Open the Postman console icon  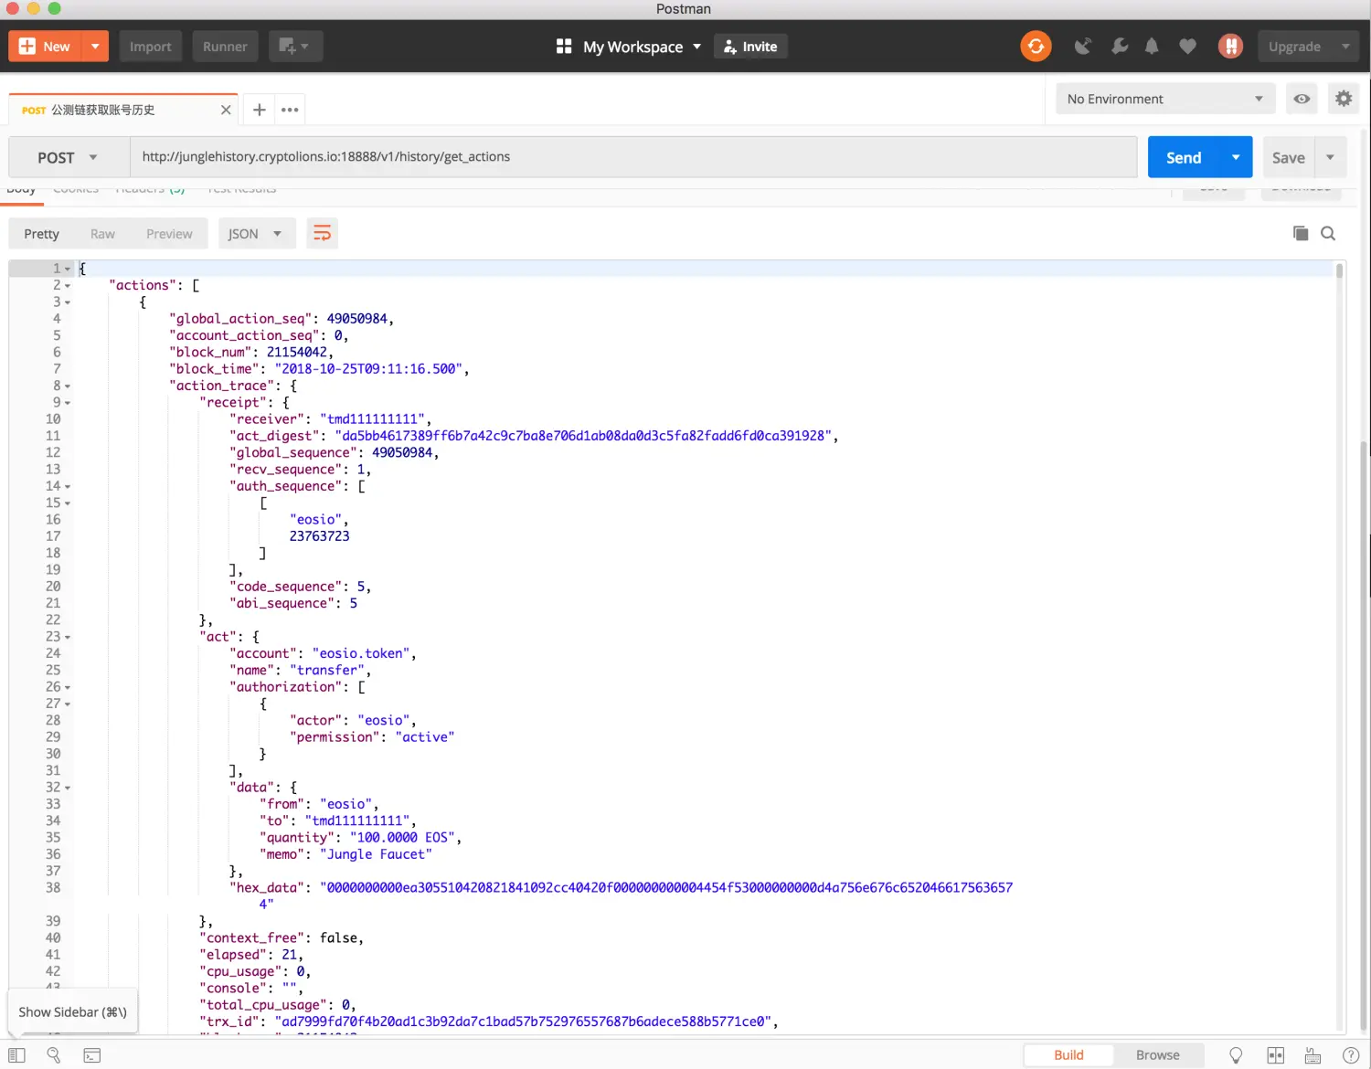click(x=92, y=1055)
